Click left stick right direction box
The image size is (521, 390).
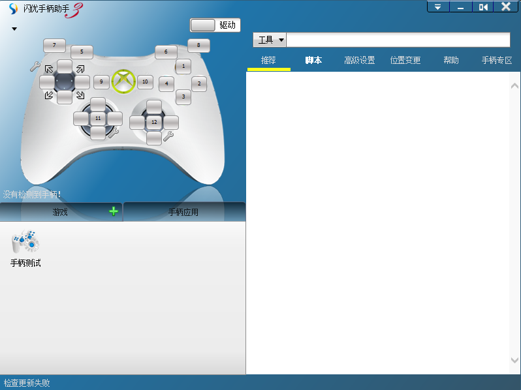coord(115,119)
